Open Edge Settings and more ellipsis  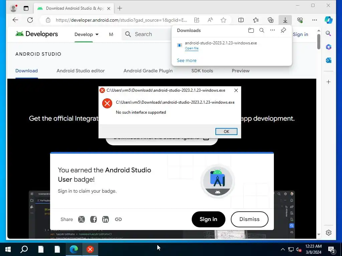[x=315, y=20]
